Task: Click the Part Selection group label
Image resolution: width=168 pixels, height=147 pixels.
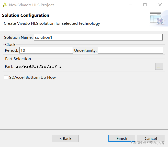Action: pyautogui.click(x=18, y=59)
